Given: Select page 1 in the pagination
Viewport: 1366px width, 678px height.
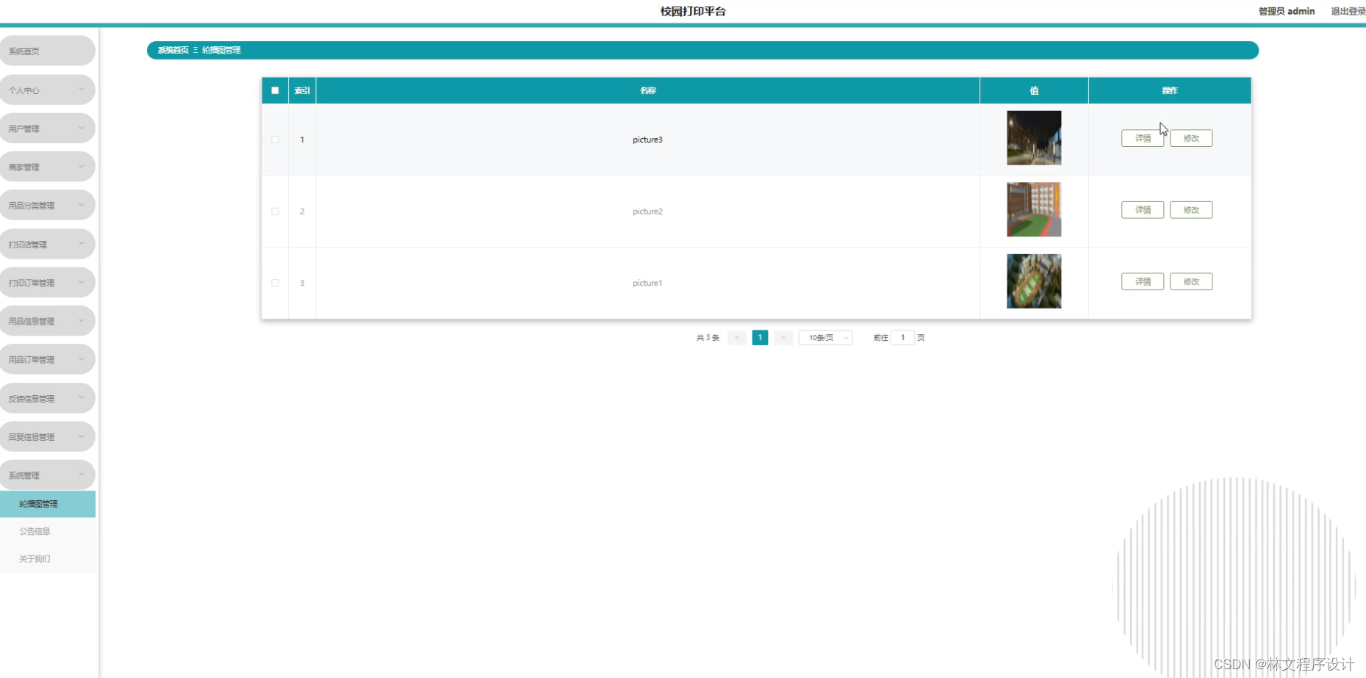Looking at the screenshot, I should tap(760, 338).
